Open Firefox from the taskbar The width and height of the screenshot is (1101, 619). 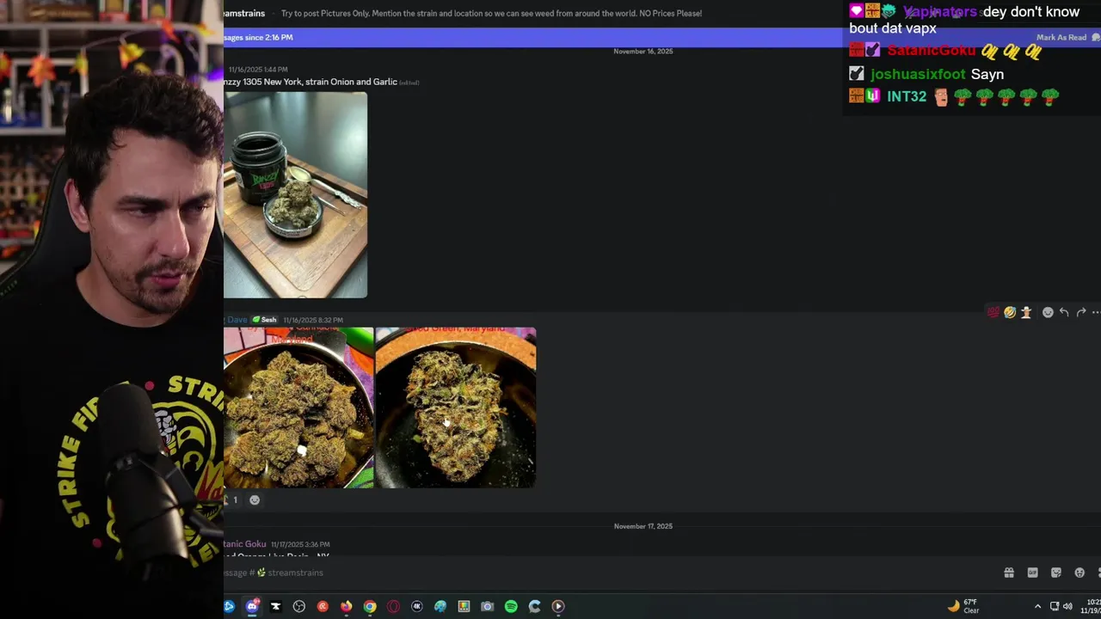click(x=347, y=606)
